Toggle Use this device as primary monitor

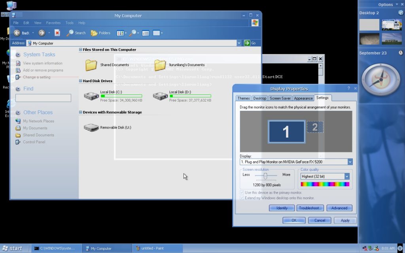click(242, 193)
